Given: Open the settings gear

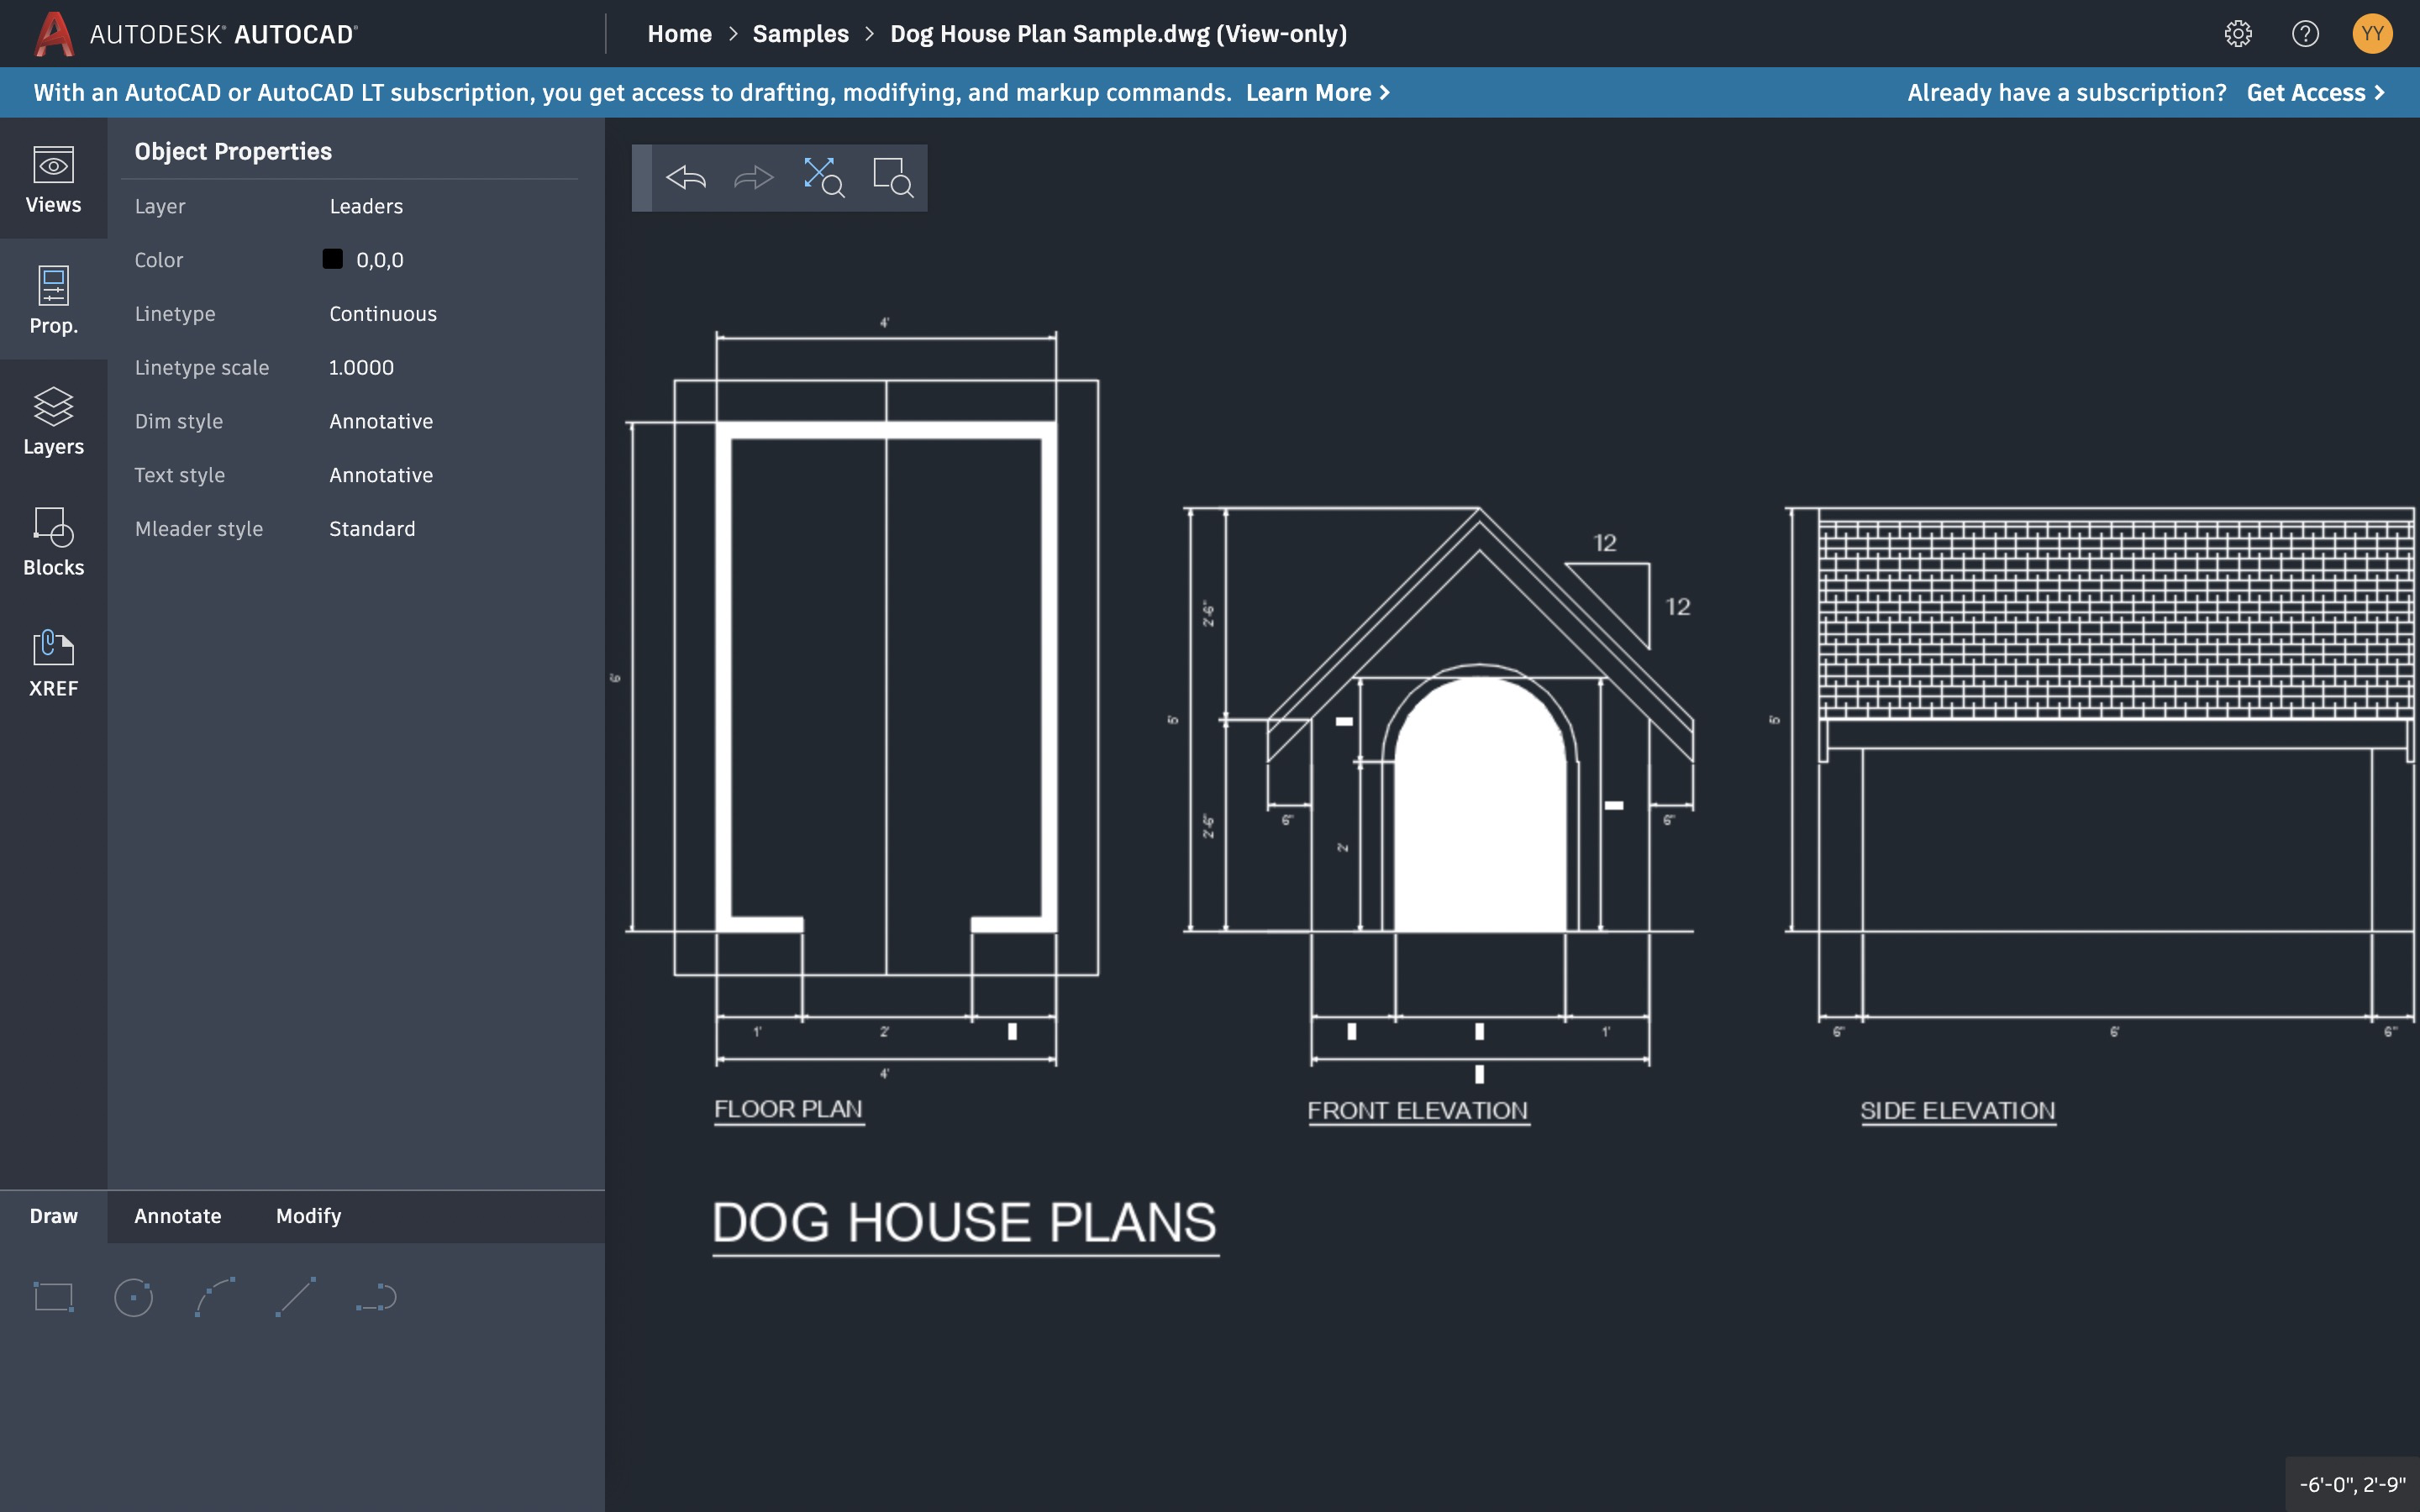Looking at the screenshot, I should [x=2238, y=34].
